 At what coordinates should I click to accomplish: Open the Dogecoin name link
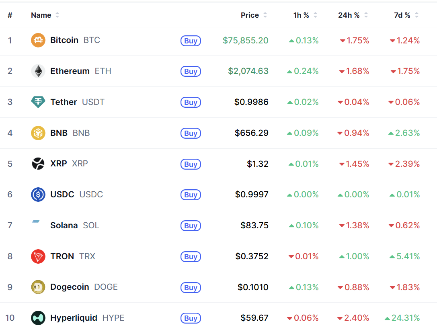coord(70,287)
